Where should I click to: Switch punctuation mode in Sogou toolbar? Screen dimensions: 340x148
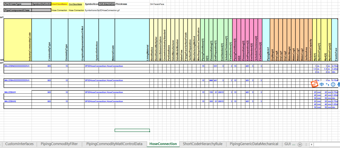click(x=328, y=85)
